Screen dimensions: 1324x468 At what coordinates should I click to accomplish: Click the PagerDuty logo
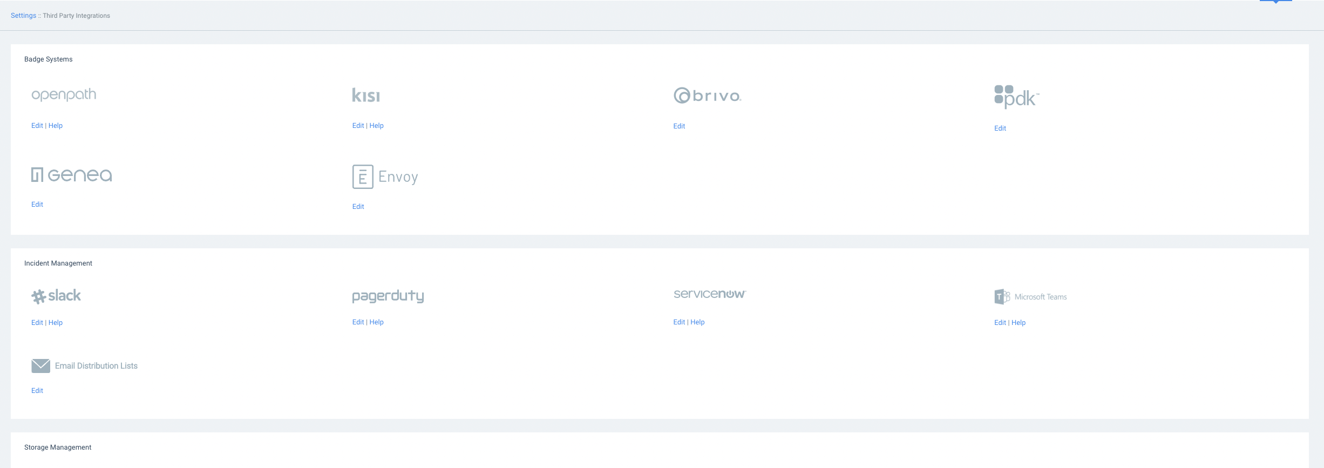(388, 296)
